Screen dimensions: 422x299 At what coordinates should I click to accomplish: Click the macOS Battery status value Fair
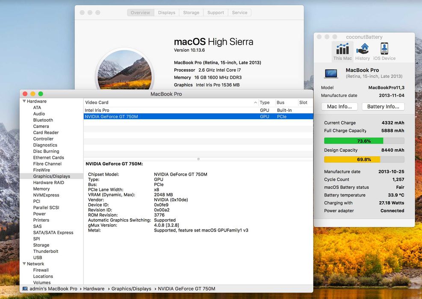tap(400, 187)
